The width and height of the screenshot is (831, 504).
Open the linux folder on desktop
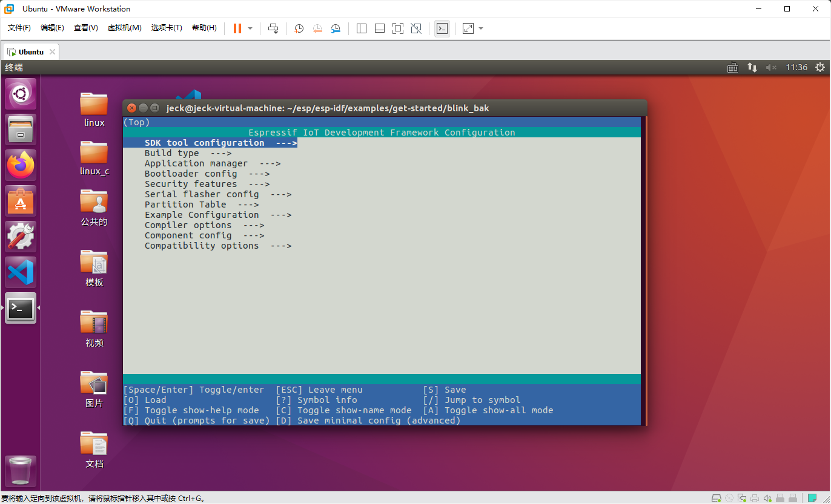click(94, 109)
